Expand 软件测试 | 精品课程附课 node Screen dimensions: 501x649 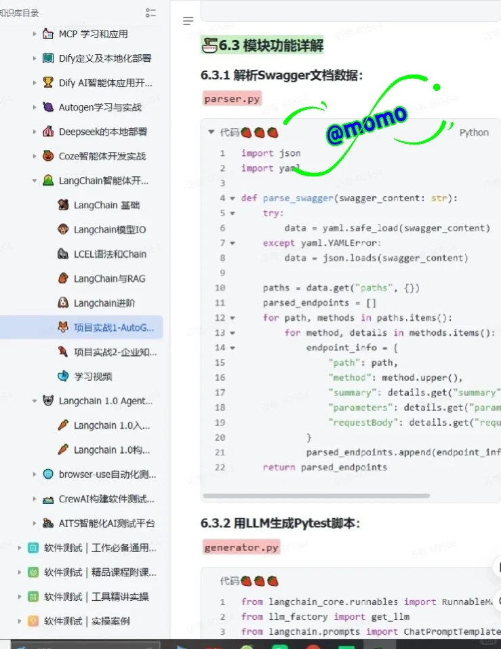pyautogui.click(x=19, y=572)
